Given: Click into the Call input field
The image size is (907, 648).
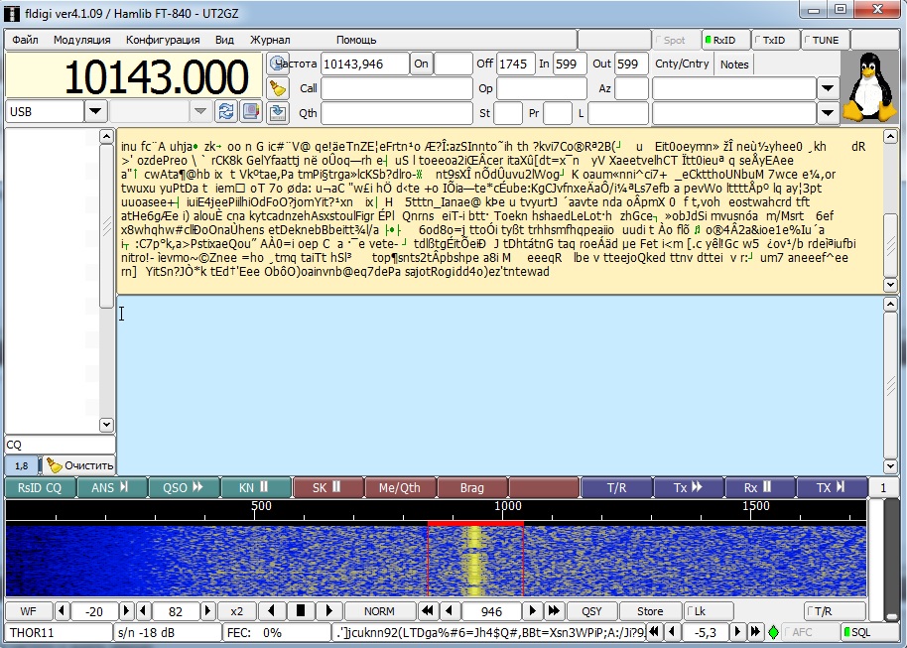Looking at the screenshot, I should click(x=396, y=88).
